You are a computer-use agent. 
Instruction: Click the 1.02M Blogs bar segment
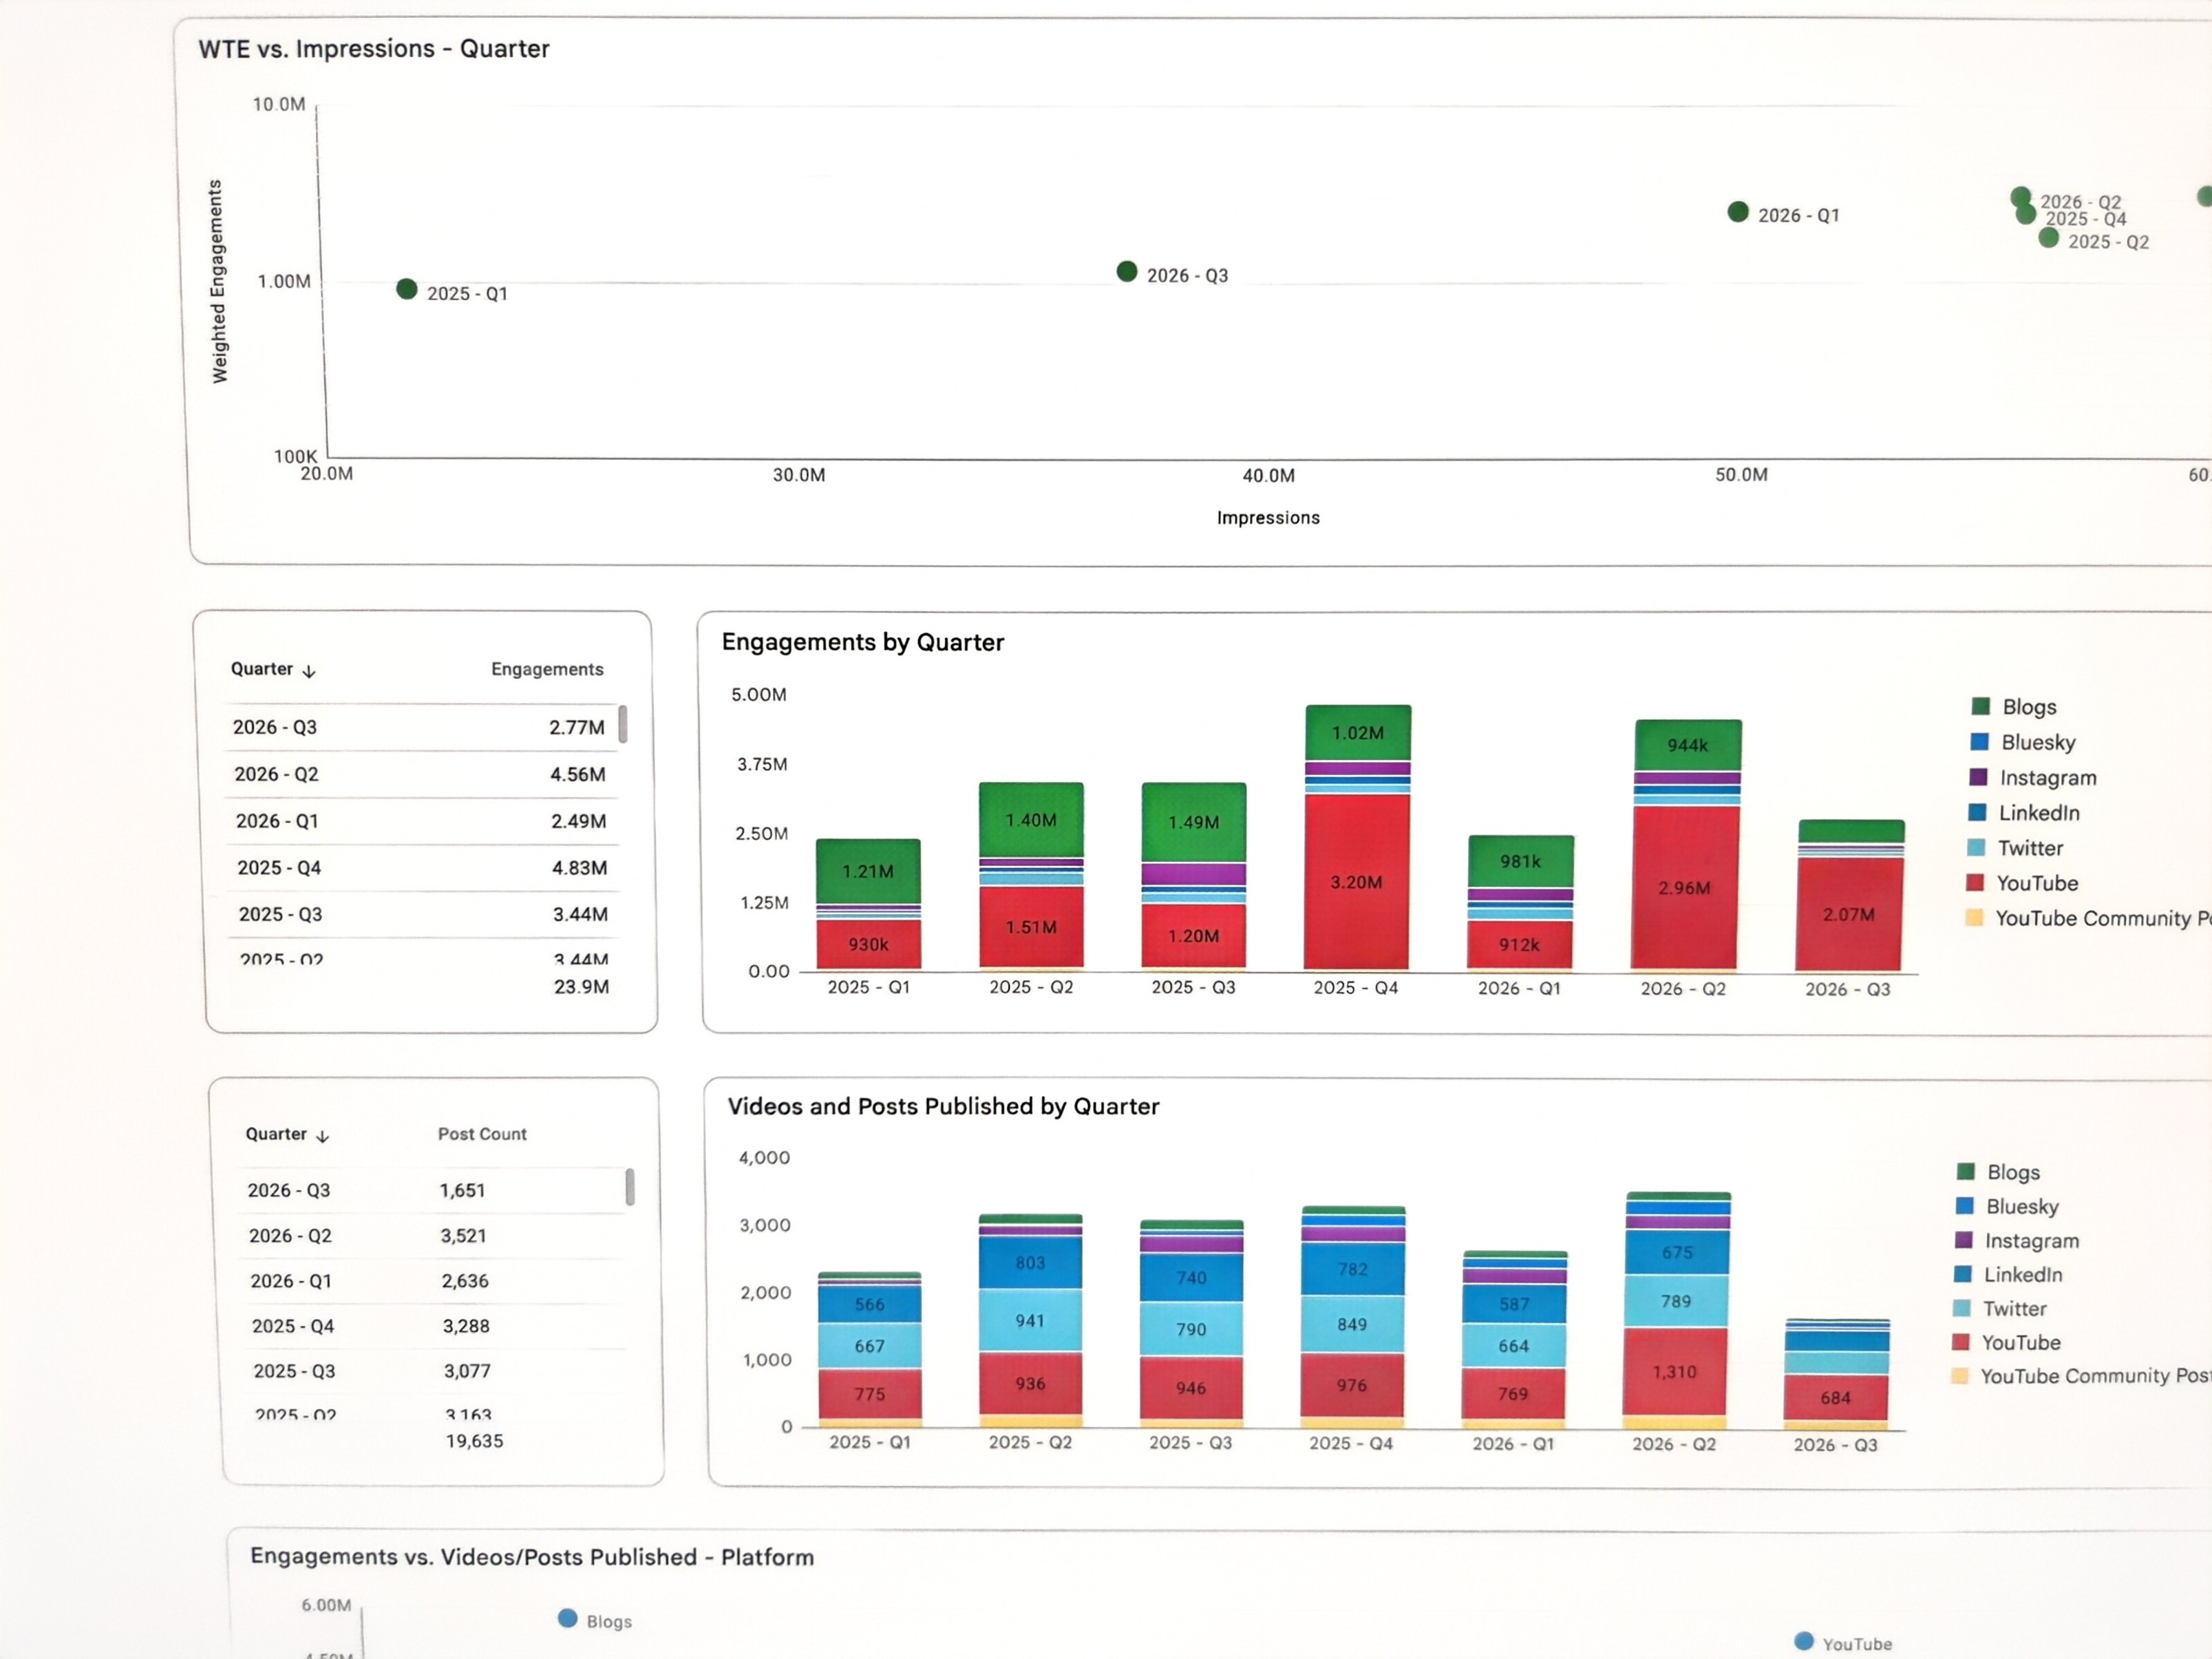click(x=1358, y=733)
